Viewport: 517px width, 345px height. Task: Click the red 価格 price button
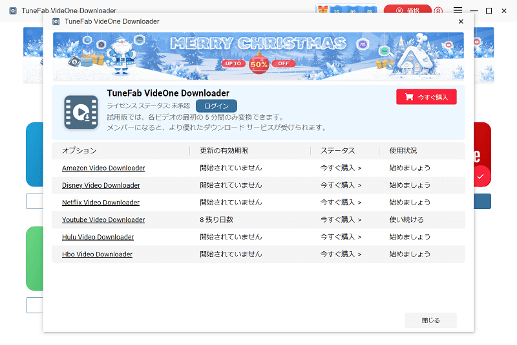tap(408, 10)
